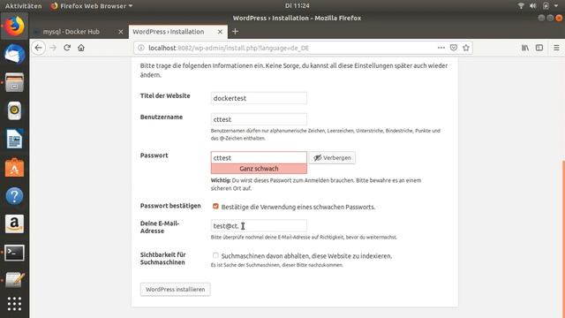Open Firefox from the Ubuntu dock
565x318 pixels.
point(14,26)
